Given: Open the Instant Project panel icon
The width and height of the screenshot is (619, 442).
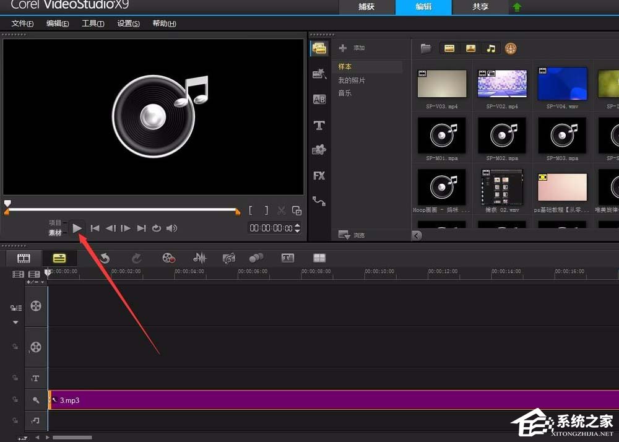Looking at the screenshot, I should click(319, 74).
